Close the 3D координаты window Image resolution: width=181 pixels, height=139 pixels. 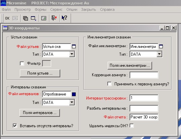(174, 28)
